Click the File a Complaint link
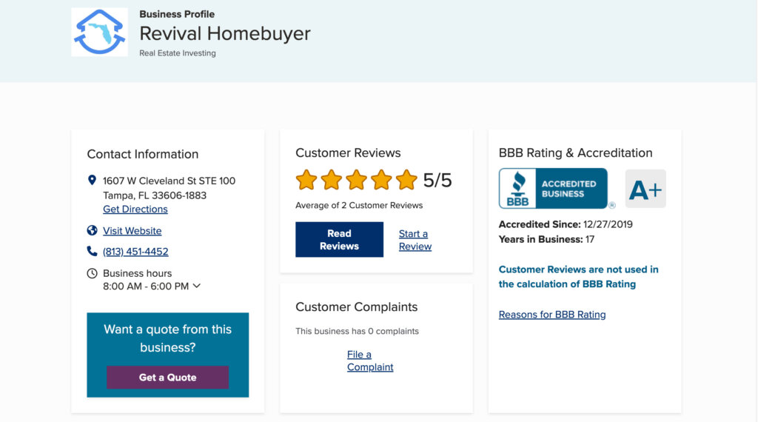This screenshot has height=422, width=758. pyautogui.click(x=370, y=361)
